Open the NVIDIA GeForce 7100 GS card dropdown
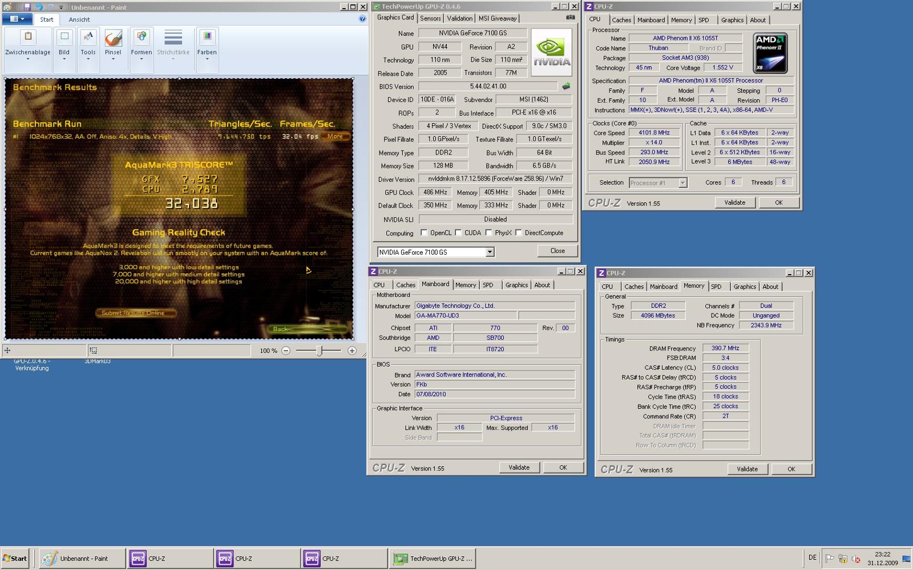 (x=490, y=252)
